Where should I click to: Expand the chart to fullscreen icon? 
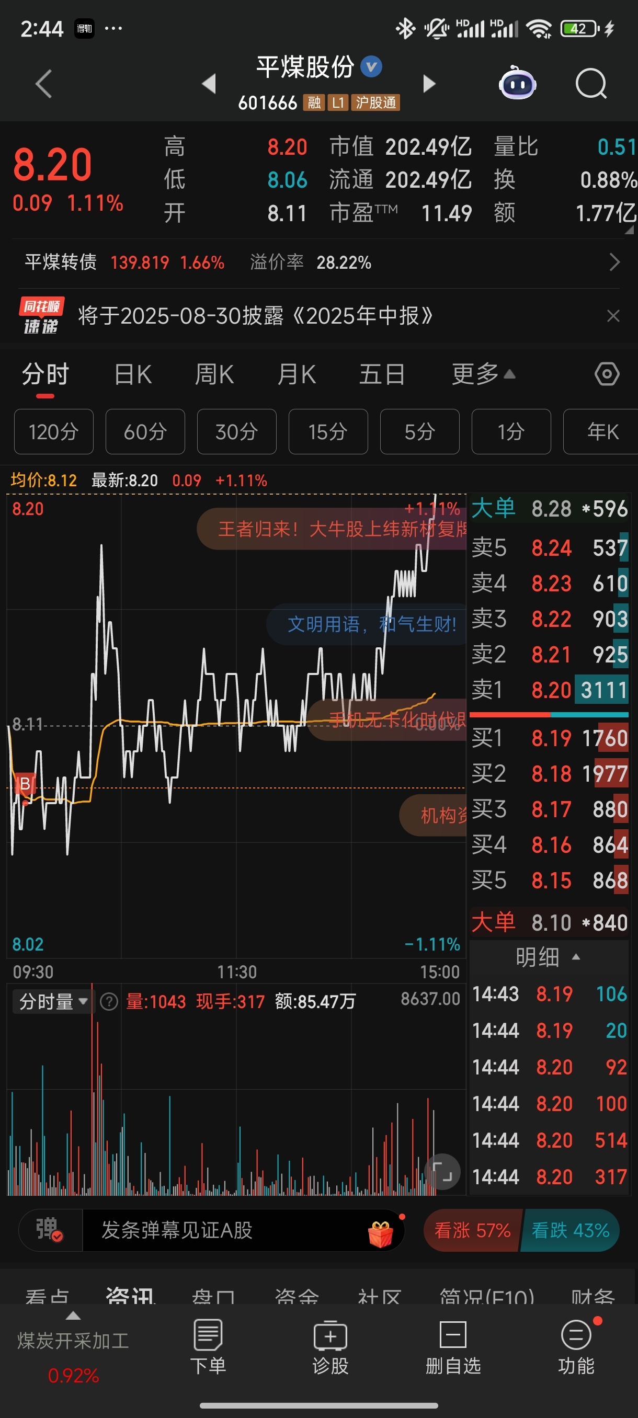[x=442, y=1171]
